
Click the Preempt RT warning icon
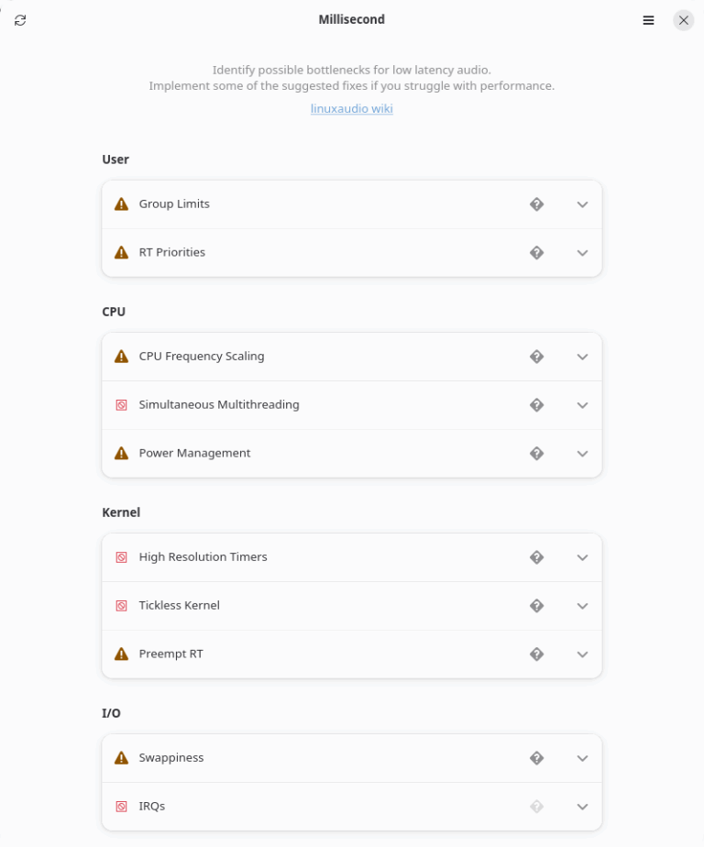(x=121, y=654)
